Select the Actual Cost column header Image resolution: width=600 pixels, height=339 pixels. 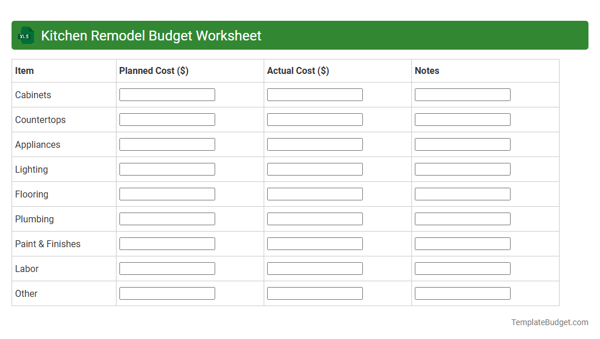298,70
